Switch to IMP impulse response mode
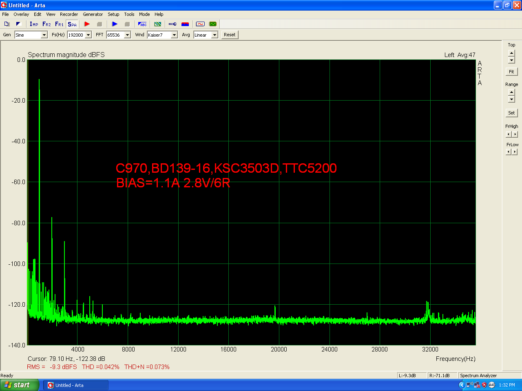This screenshot has height=391, width=522. click(34, 24)
